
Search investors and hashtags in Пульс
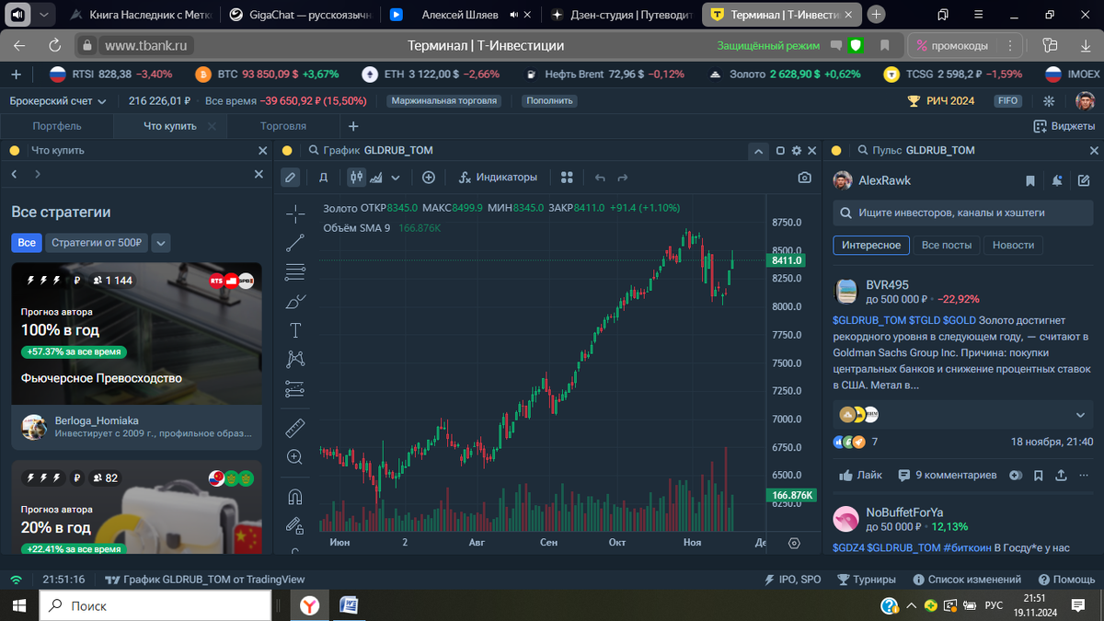tap(963, 213)
